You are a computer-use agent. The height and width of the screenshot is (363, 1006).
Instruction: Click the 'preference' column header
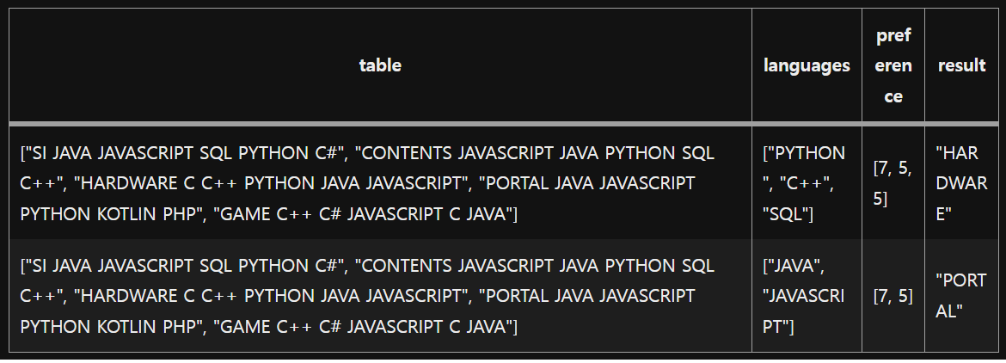tap(893, 65)
